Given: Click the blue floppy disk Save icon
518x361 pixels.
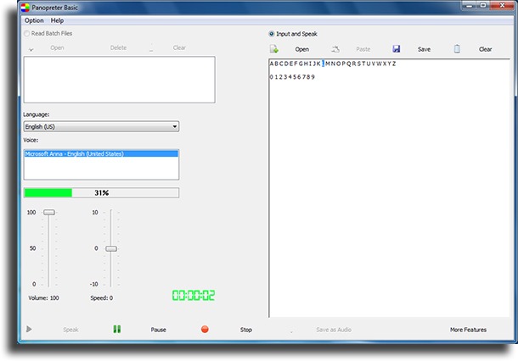Looking at the screenshot, I should click(x=396, y=49).
